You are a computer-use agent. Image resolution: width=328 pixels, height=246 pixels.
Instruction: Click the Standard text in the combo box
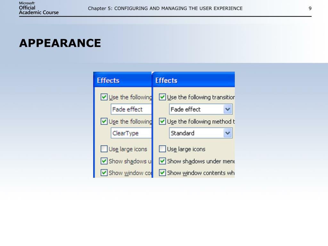182,133
